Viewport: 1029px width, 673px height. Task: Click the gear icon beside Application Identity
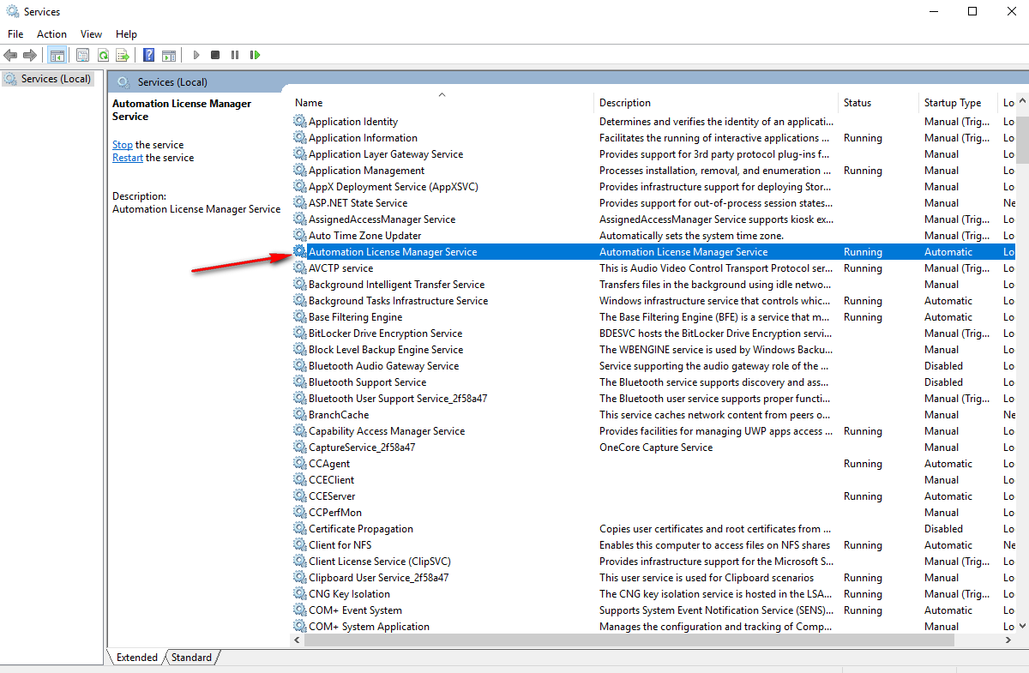(299, 122)
